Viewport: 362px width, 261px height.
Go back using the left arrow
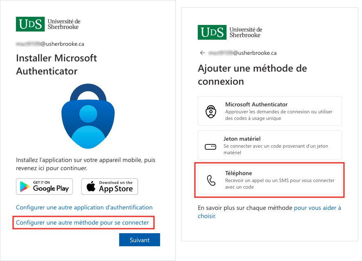coord(202,53)
